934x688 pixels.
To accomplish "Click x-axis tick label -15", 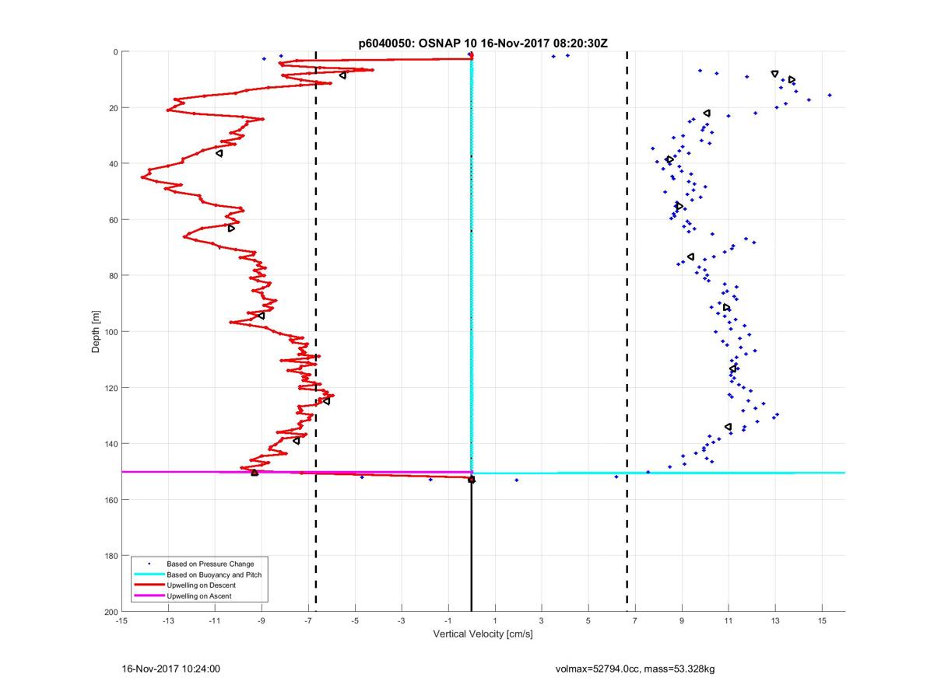I will point(121,620).
